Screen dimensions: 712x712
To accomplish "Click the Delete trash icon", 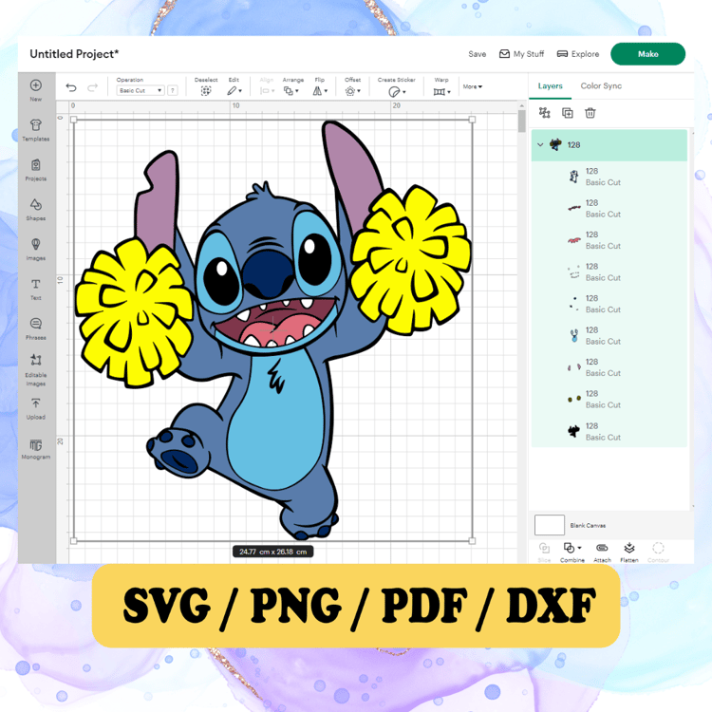I will [590, 113].
